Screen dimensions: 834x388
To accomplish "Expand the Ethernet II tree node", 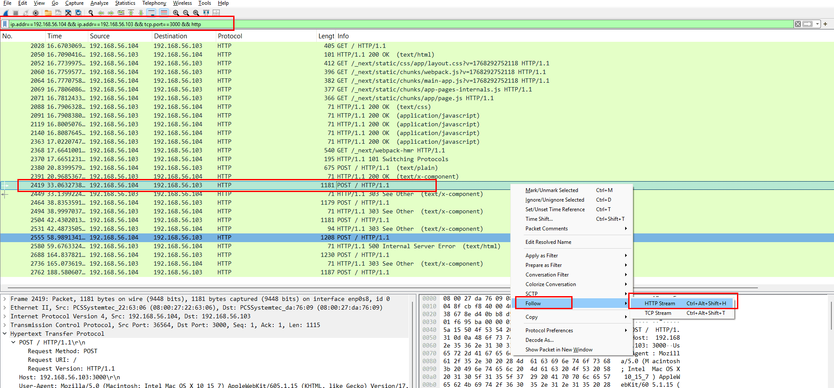I will point(5,307).
